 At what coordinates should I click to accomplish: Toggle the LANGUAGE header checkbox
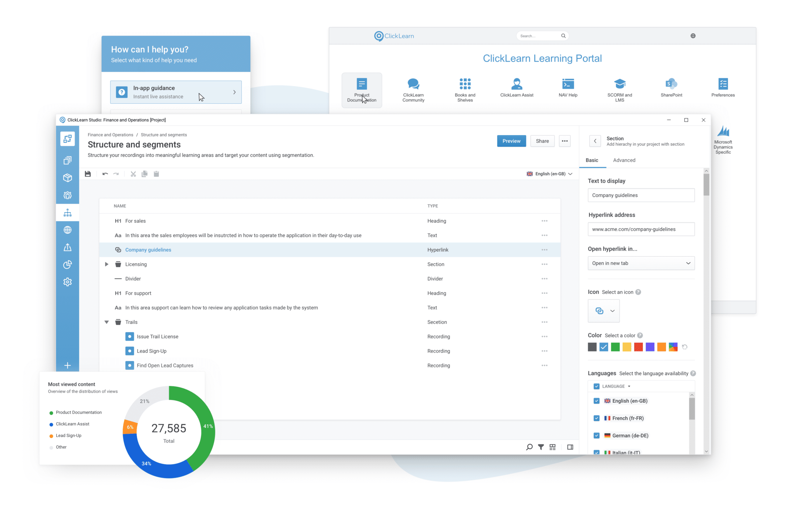click(596, 386)
